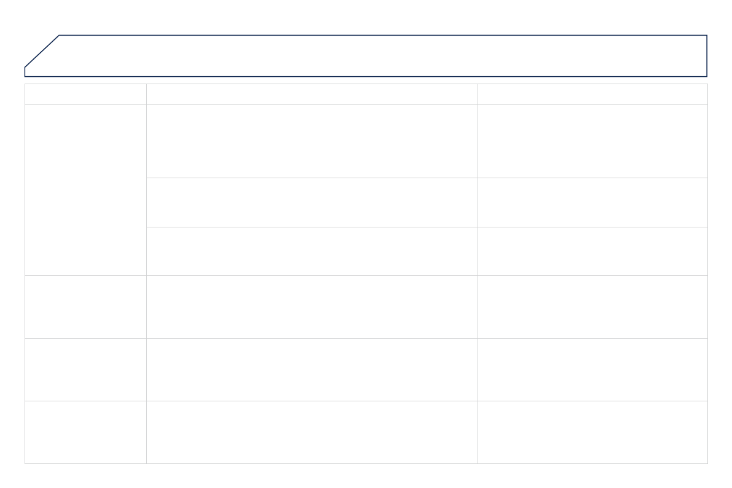Select middle column cell in second body row
The width and height of the screenshot is (732, 488).
[312, 202]
